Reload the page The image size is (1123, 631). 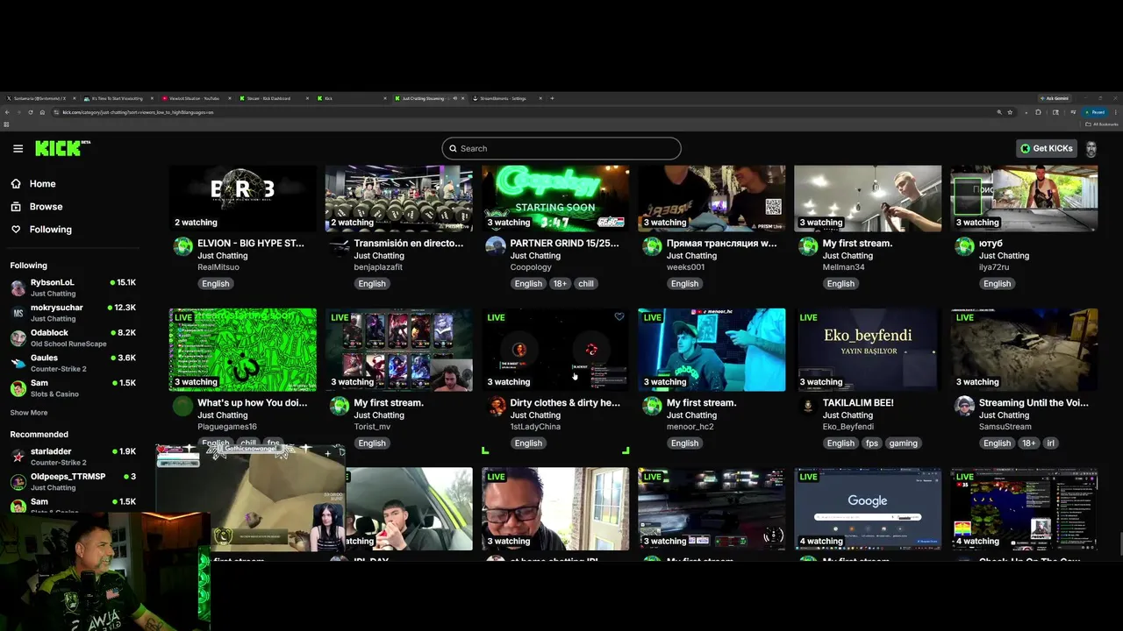(x=31, y=112)
